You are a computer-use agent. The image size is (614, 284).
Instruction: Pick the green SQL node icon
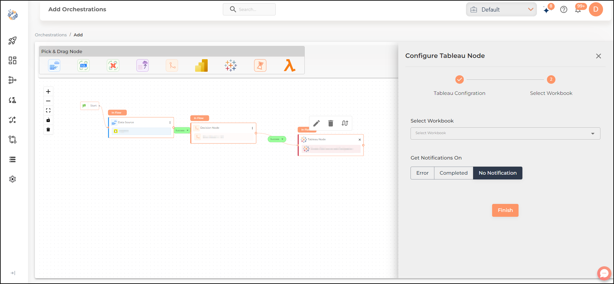84,66
